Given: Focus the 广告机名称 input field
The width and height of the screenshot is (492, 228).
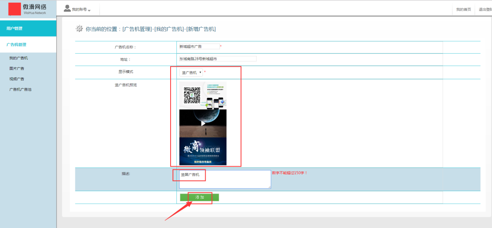Looking at the screenshot, I should tap(199, 47).
